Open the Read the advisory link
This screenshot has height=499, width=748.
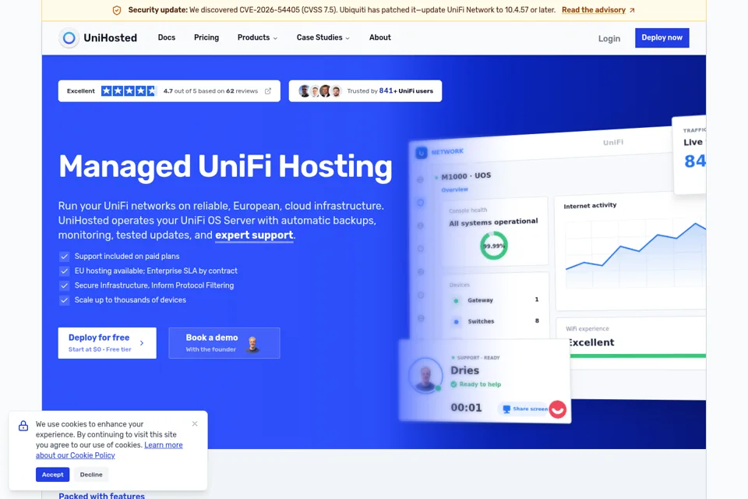(x=594, y=10)
